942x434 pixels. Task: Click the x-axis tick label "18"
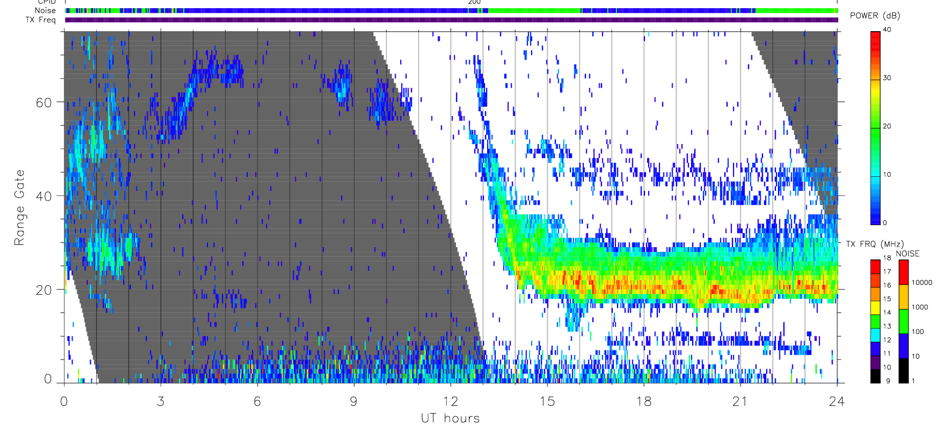click(x=644, y=401)
